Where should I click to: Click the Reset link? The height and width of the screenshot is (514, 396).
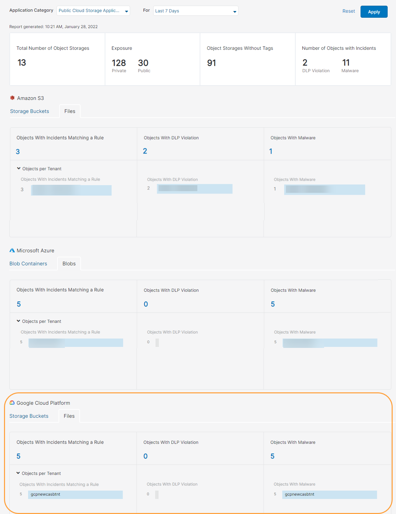click(x=349, y=11)
